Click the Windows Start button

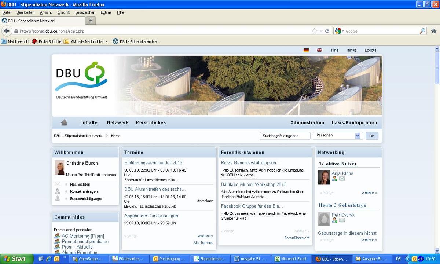point(16,259)
